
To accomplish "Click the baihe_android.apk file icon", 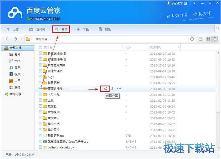I will point(45,147).
